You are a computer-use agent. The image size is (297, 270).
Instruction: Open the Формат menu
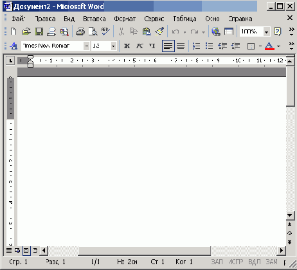[125, 19]
